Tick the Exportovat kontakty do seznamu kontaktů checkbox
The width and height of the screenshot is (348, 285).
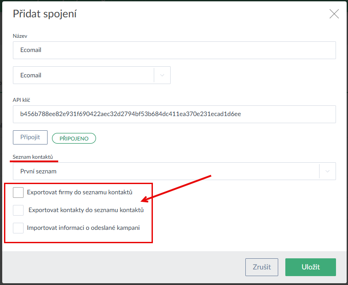click(18, 210)
